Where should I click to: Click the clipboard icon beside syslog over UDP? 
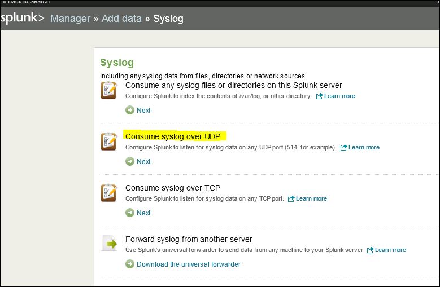[108, 142]
